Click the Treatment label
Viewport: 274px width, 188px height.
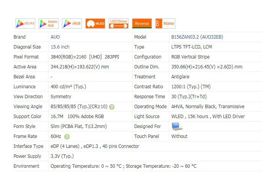point(145,77)
